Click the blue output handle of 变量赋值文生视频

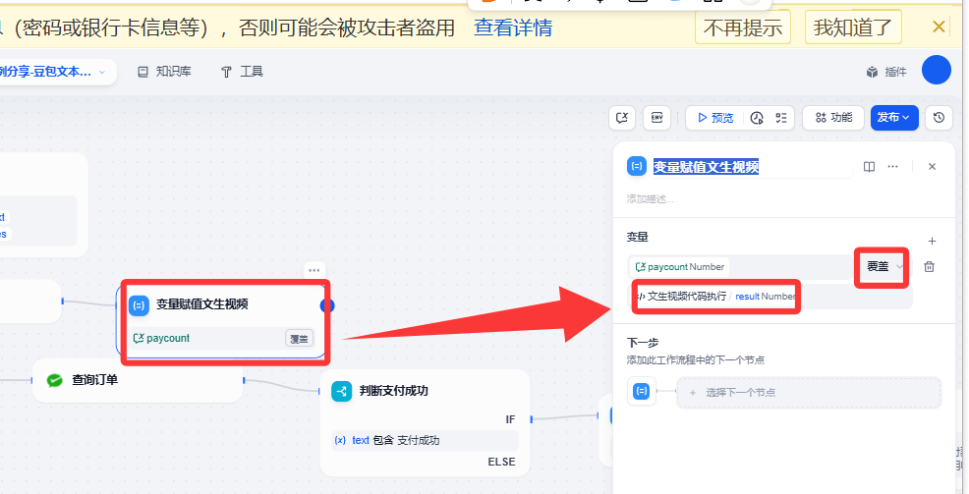click(327, 305)
